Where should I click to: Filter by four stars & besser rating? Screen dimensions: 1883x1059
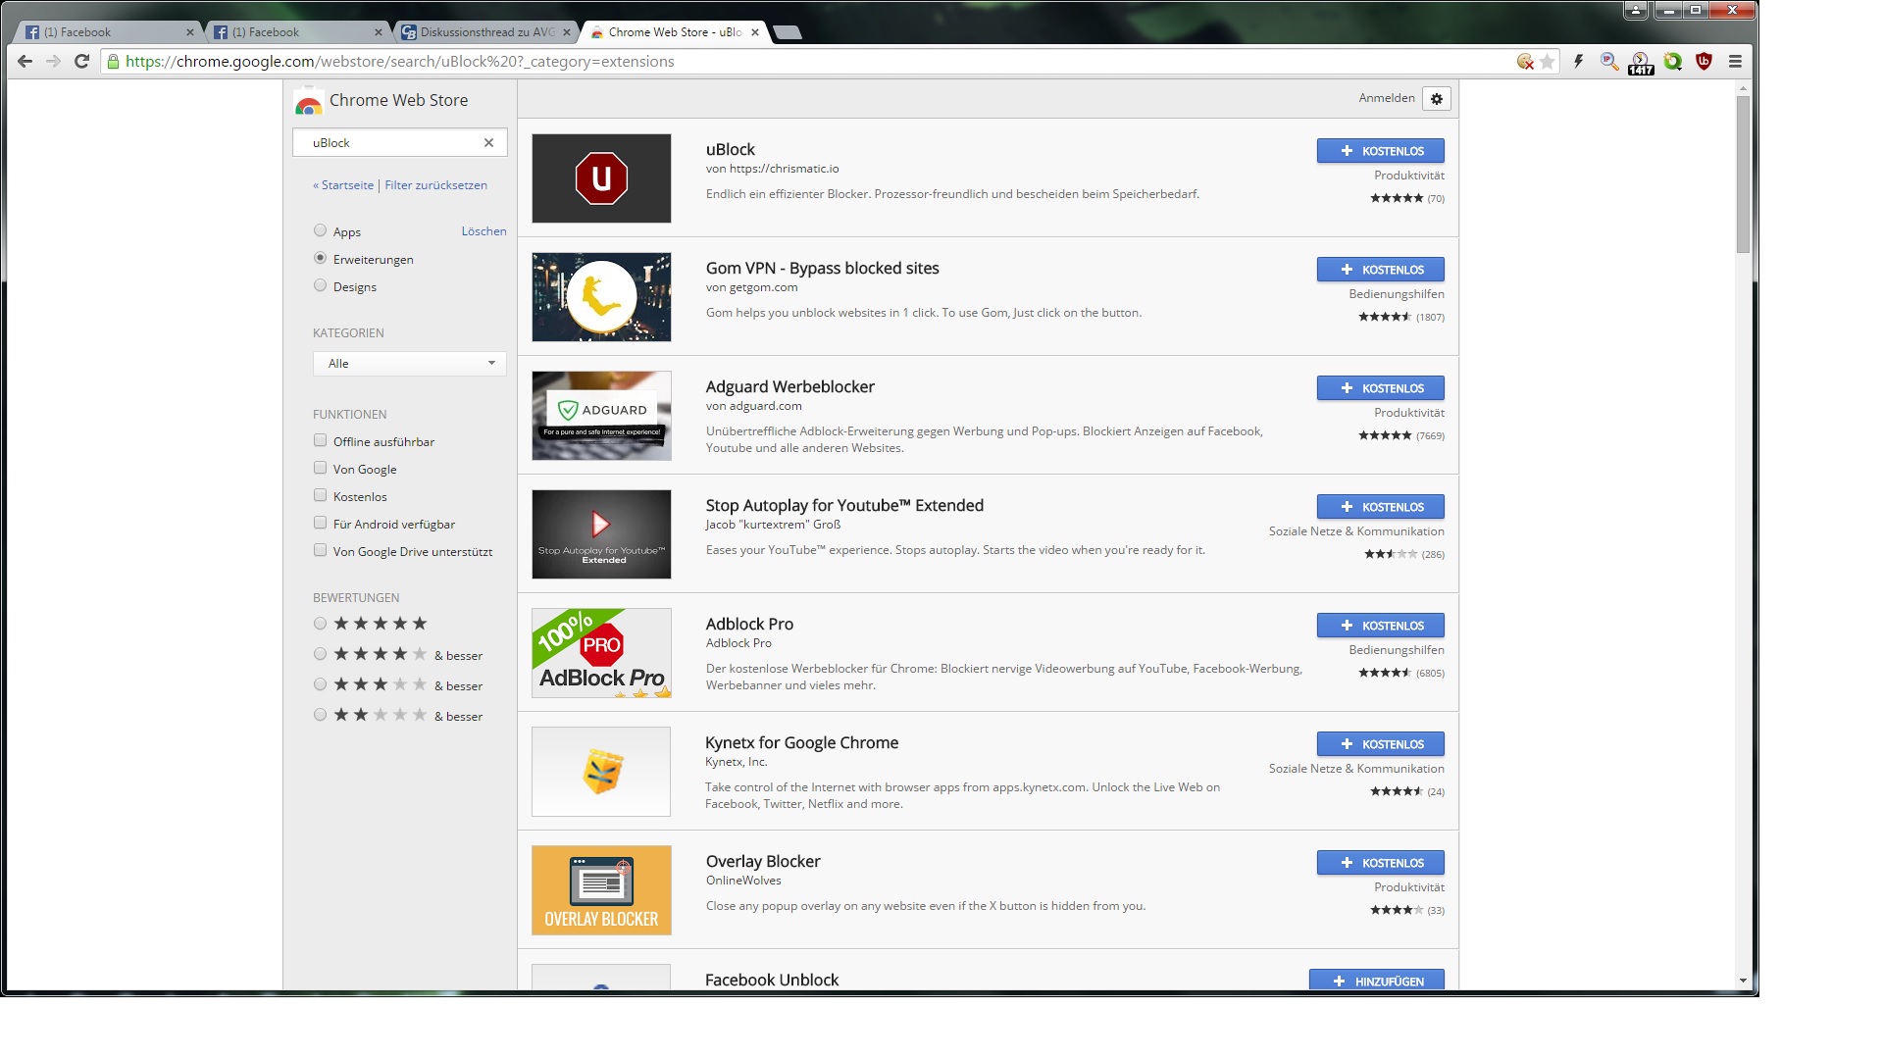[x=320, y=654]
